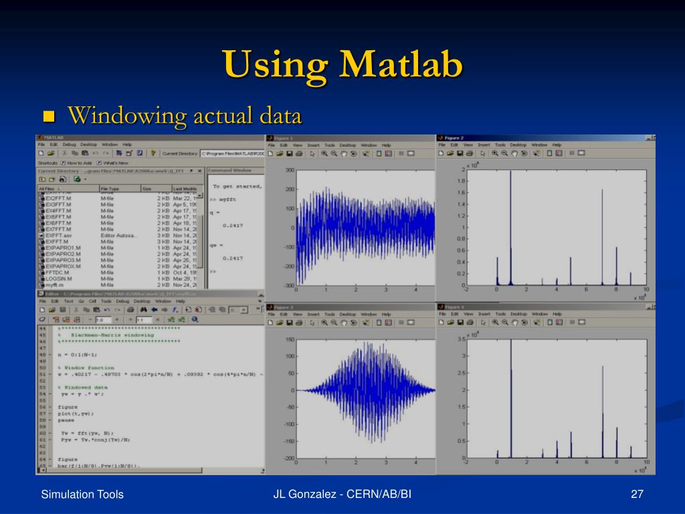The height and width of the screenshot is (514, 685).
Task: Click Clear all breakpoints icon in Editor
Action: tap(198, 309)
